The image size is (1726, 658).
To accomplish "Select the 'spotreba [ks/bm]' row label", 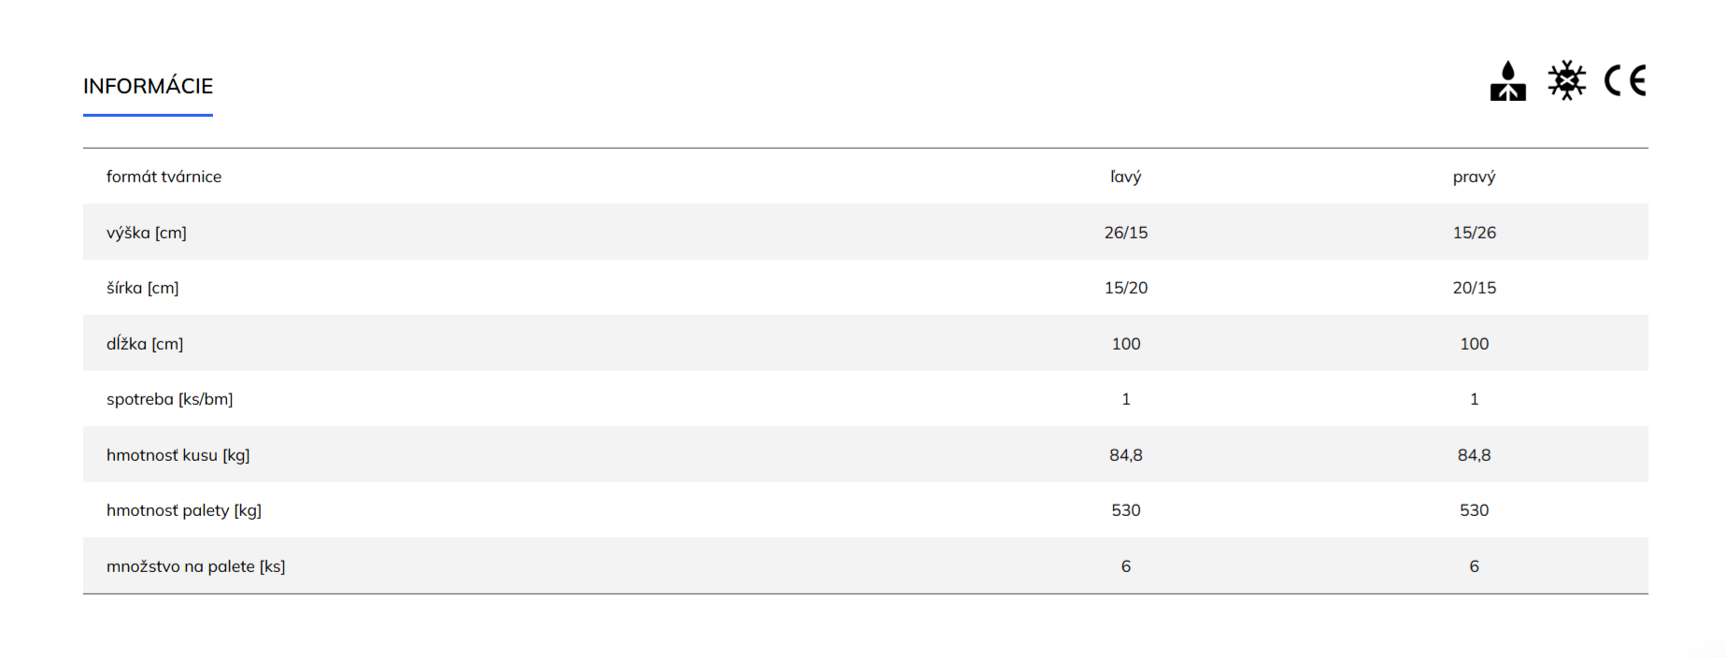I will 169,399.
